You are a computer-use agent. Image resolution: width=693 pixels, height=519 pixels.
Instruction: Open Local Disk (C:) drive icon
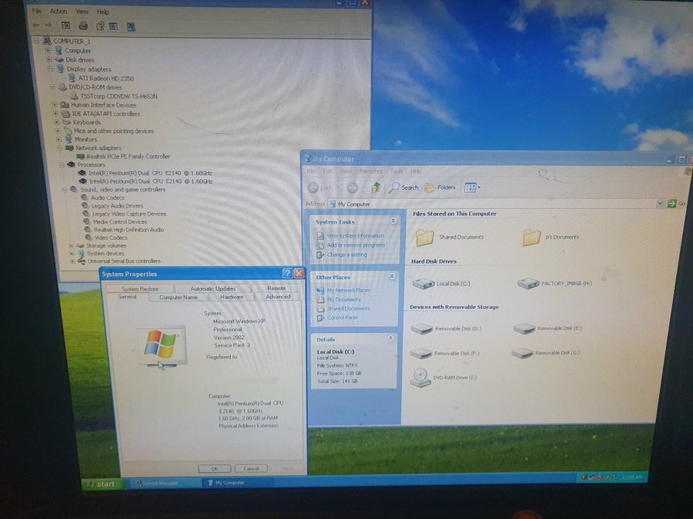pos(423,284)
